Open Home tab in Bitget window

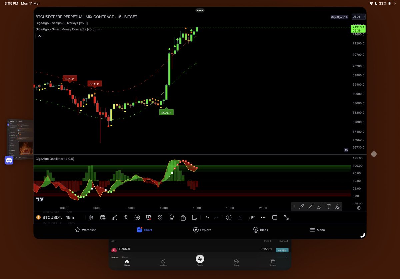tap(127, 263)
